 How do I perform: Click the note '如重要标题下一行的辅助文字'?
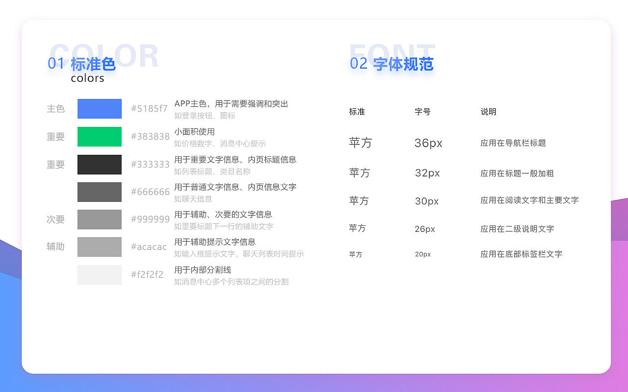tap(224, 226)
